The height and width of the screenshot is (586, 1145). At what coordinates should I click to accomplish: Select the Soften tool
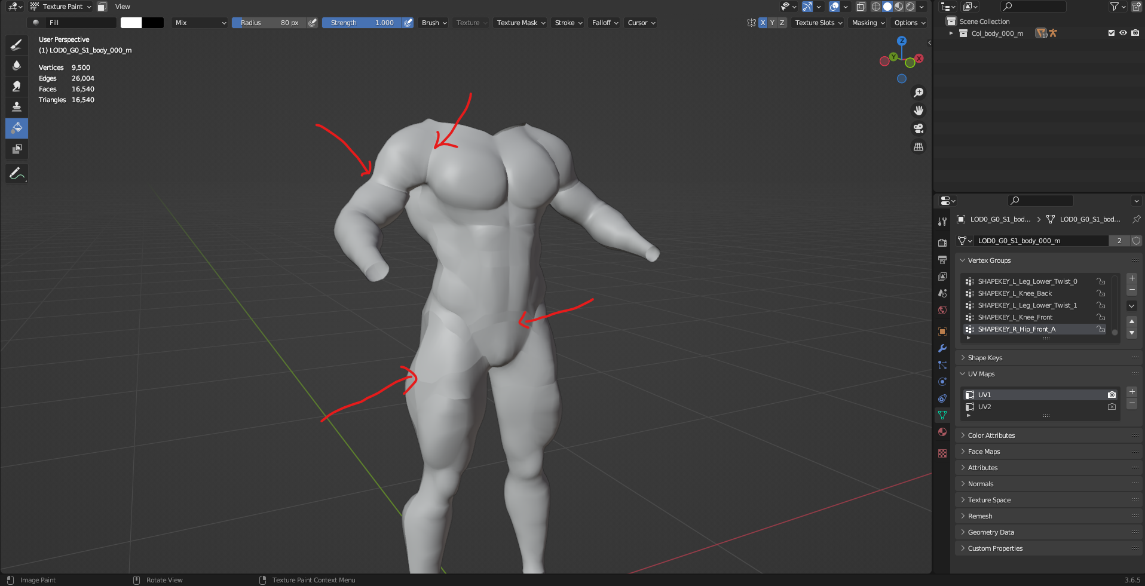pyautogui.click(x=17, y=65)
